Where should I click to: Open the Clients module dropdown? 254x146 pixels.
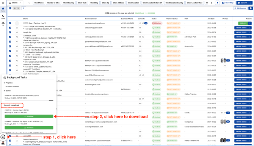pyautogui.click(x=15, y=3)
